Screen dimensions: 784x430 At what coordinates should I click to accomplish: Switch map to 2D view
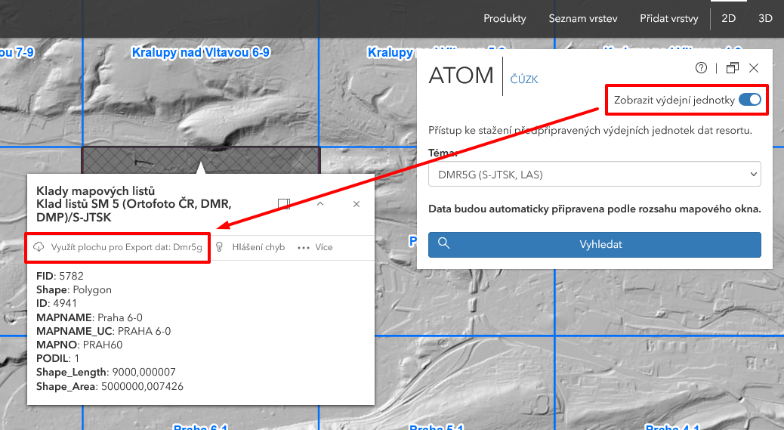coord(729,19)
